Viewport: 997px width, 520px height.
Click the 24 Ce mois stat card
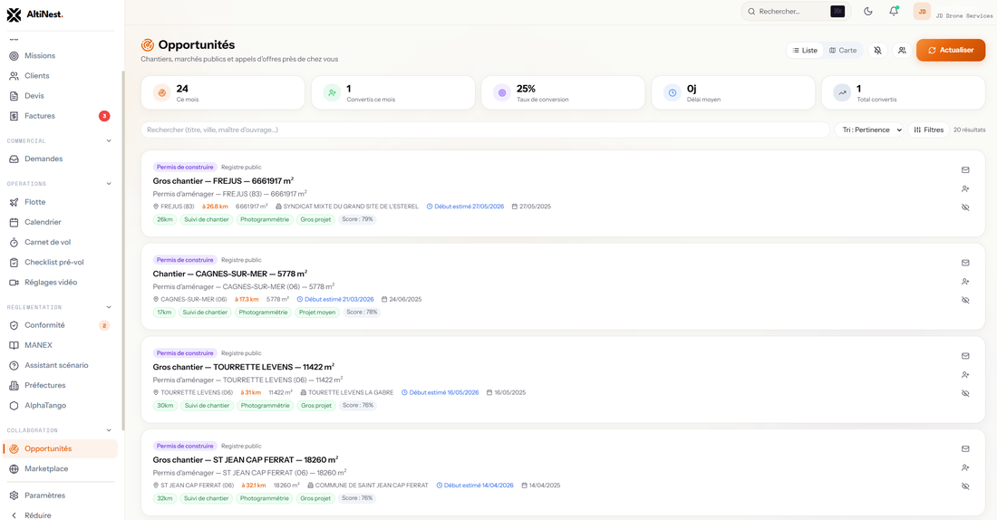223,92
